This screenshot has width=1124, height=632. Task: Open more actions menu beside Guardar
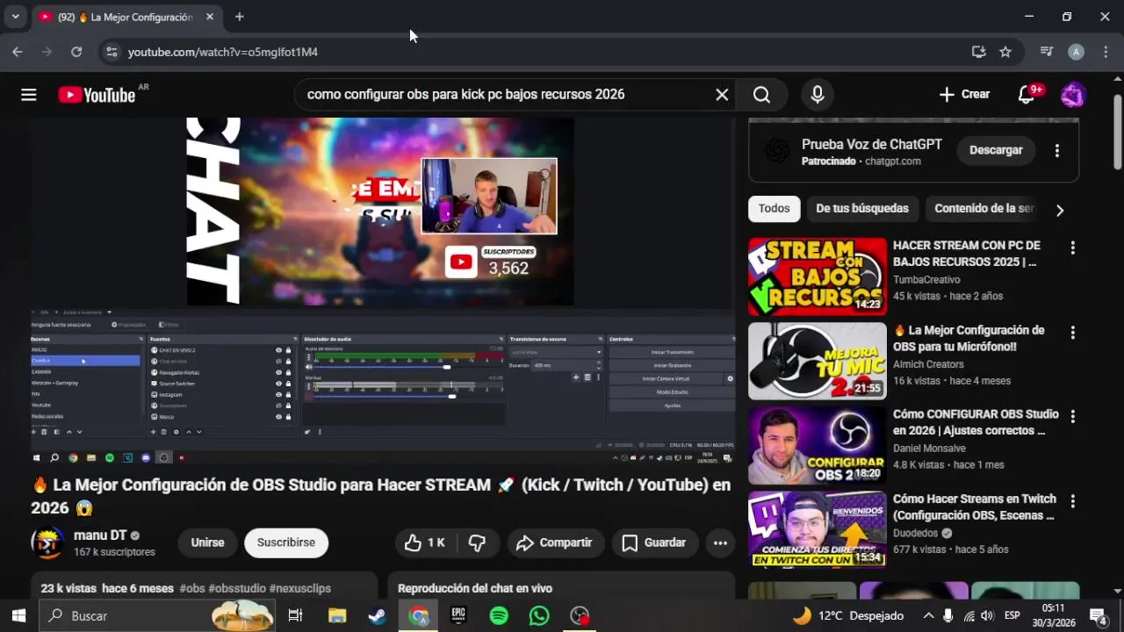720,543
